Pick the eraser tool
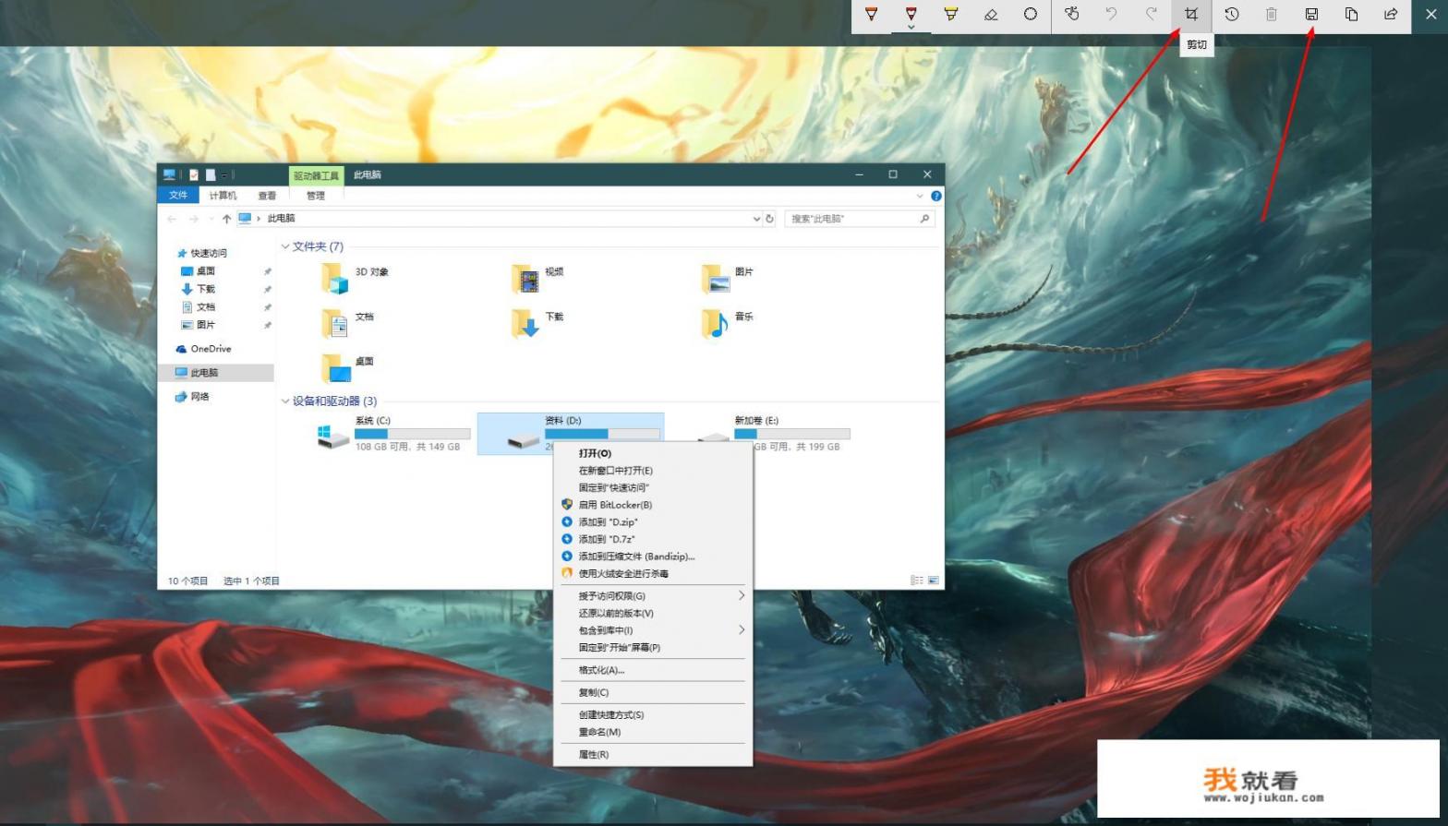 point(991,14)
